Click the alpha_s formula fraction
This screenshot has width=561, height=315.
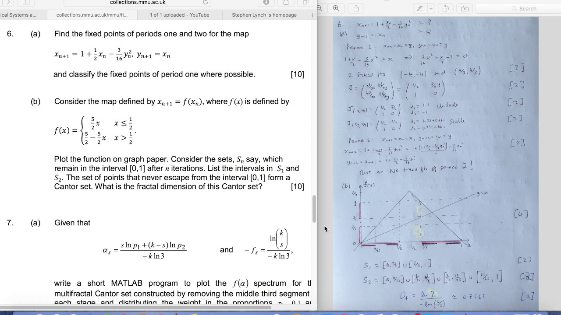145,250
